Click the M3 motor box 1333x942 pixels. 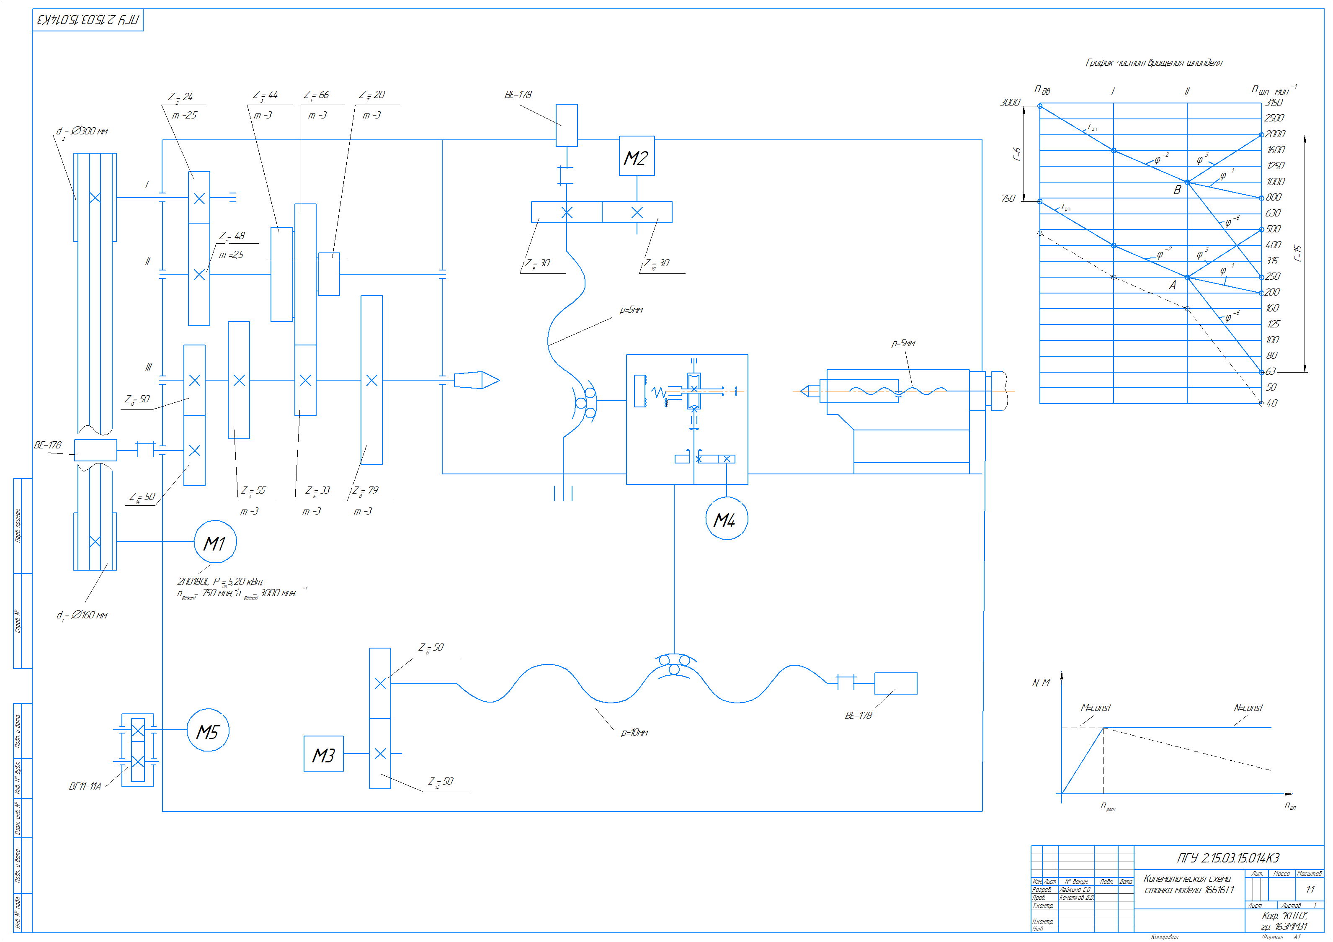tap(323, 753)
